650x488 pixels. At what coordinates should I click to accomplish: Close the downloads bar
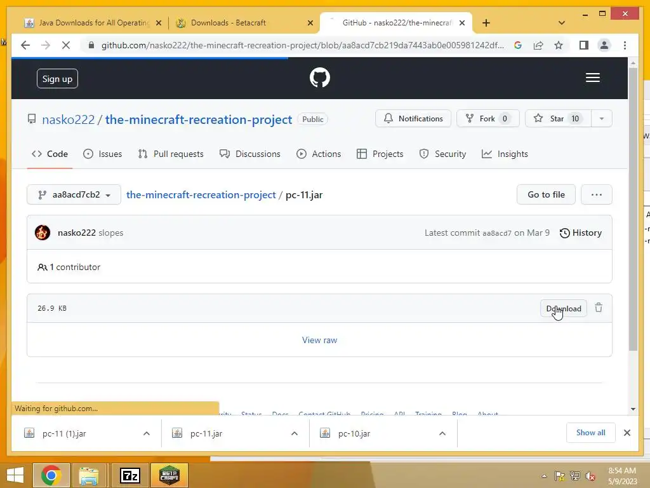pyautogui.click(x=627, y=433)
